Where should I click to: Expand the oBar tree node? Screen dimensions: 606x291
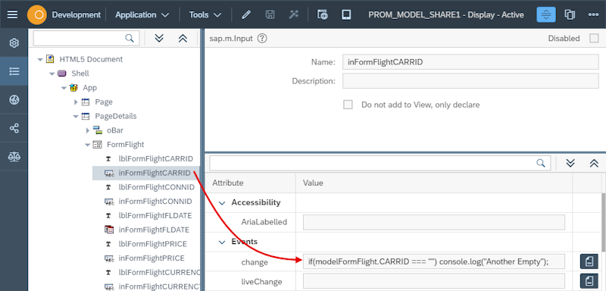(88, 130)
